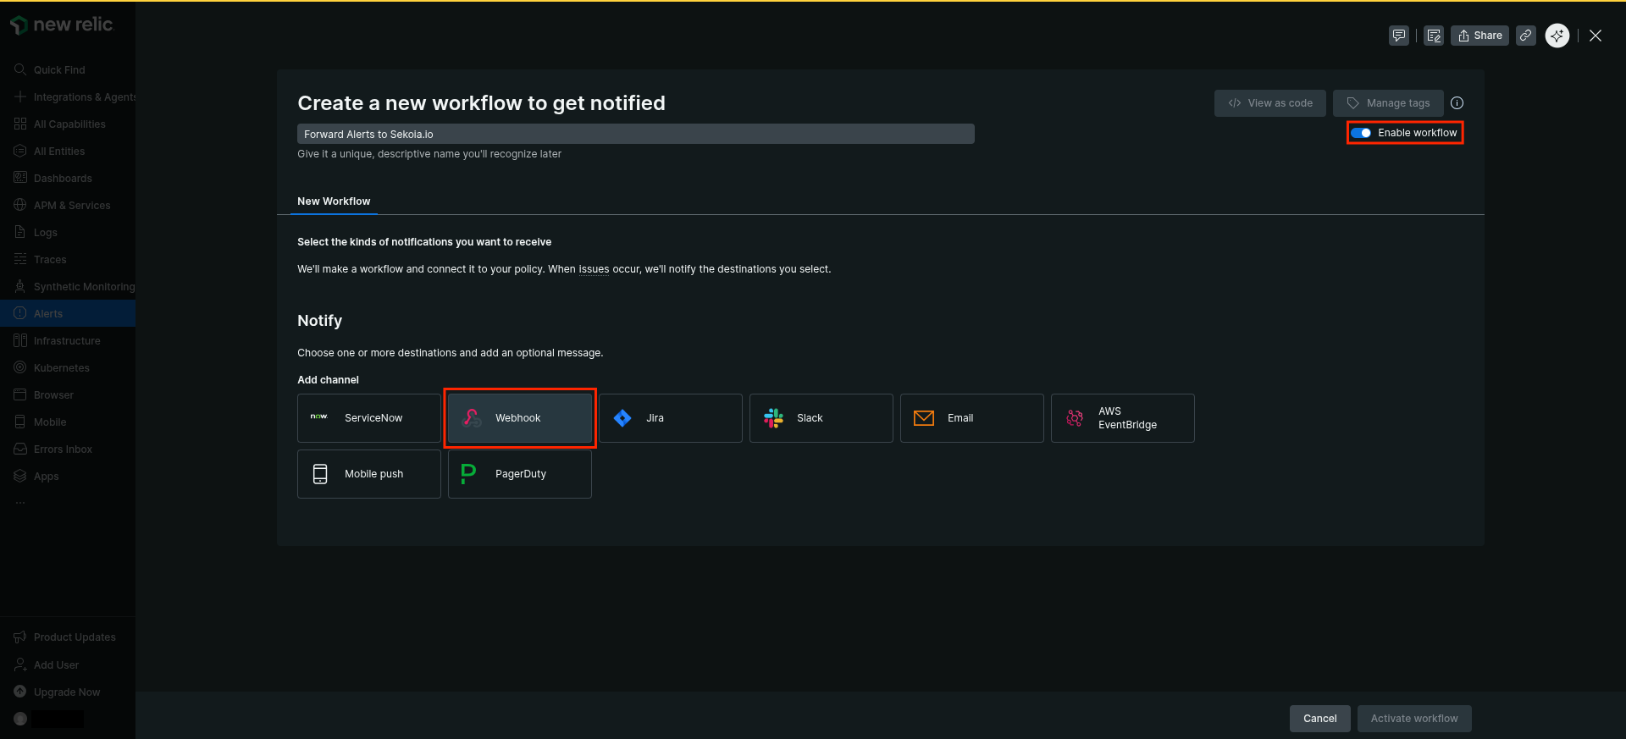This screenshot has width=1626, height=739.
Task: Click Mobile sidebar icon
Action: click(20, 422)
